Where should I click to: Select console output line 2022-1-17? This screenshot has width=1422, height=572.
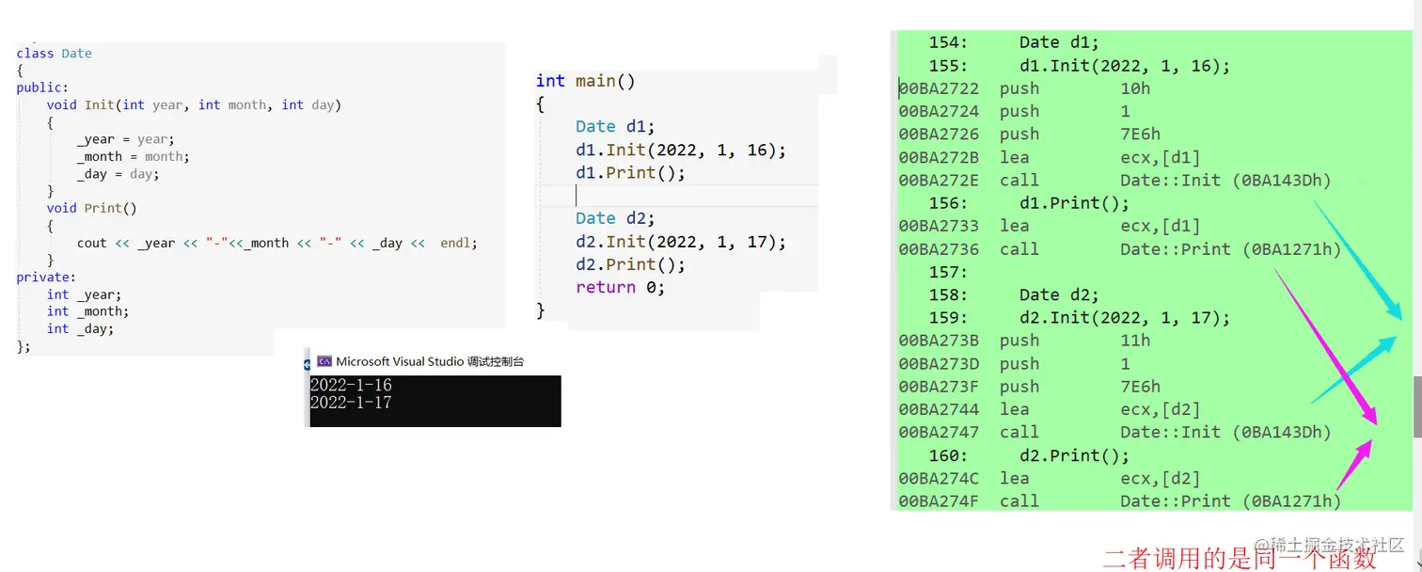(x=351, y=403)
